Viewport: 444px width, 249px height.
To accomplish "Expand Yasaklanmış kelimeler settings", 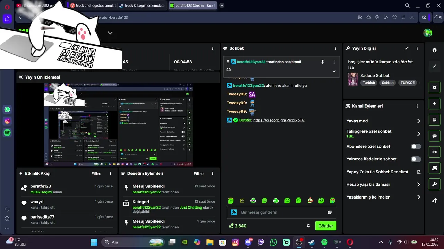I will pos(418,197).
